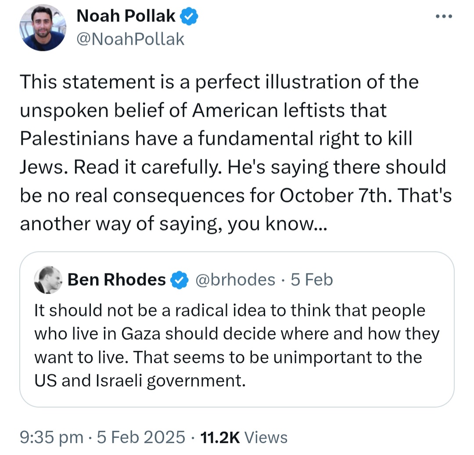The image size is (474, 455).
Task: Click "US and Israeli government" in the quote
Action: coord(140,380)
